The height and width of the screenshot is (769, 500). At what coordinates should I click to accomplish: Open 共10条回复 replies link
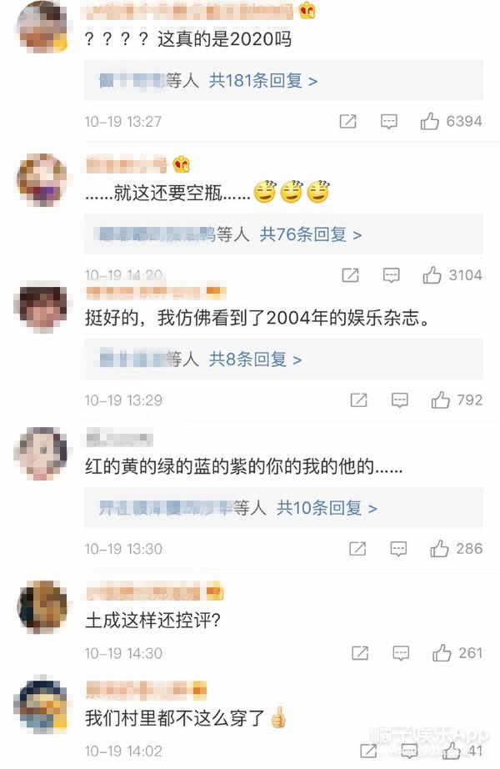pos(327,508)
